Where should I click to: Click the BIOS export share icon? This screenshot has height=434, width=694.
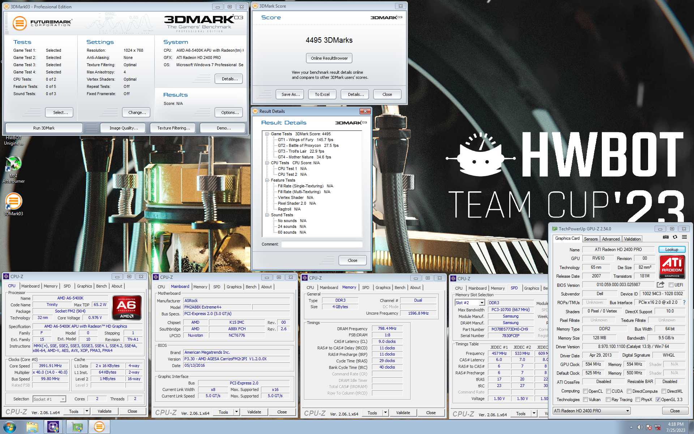click(660, 285)
